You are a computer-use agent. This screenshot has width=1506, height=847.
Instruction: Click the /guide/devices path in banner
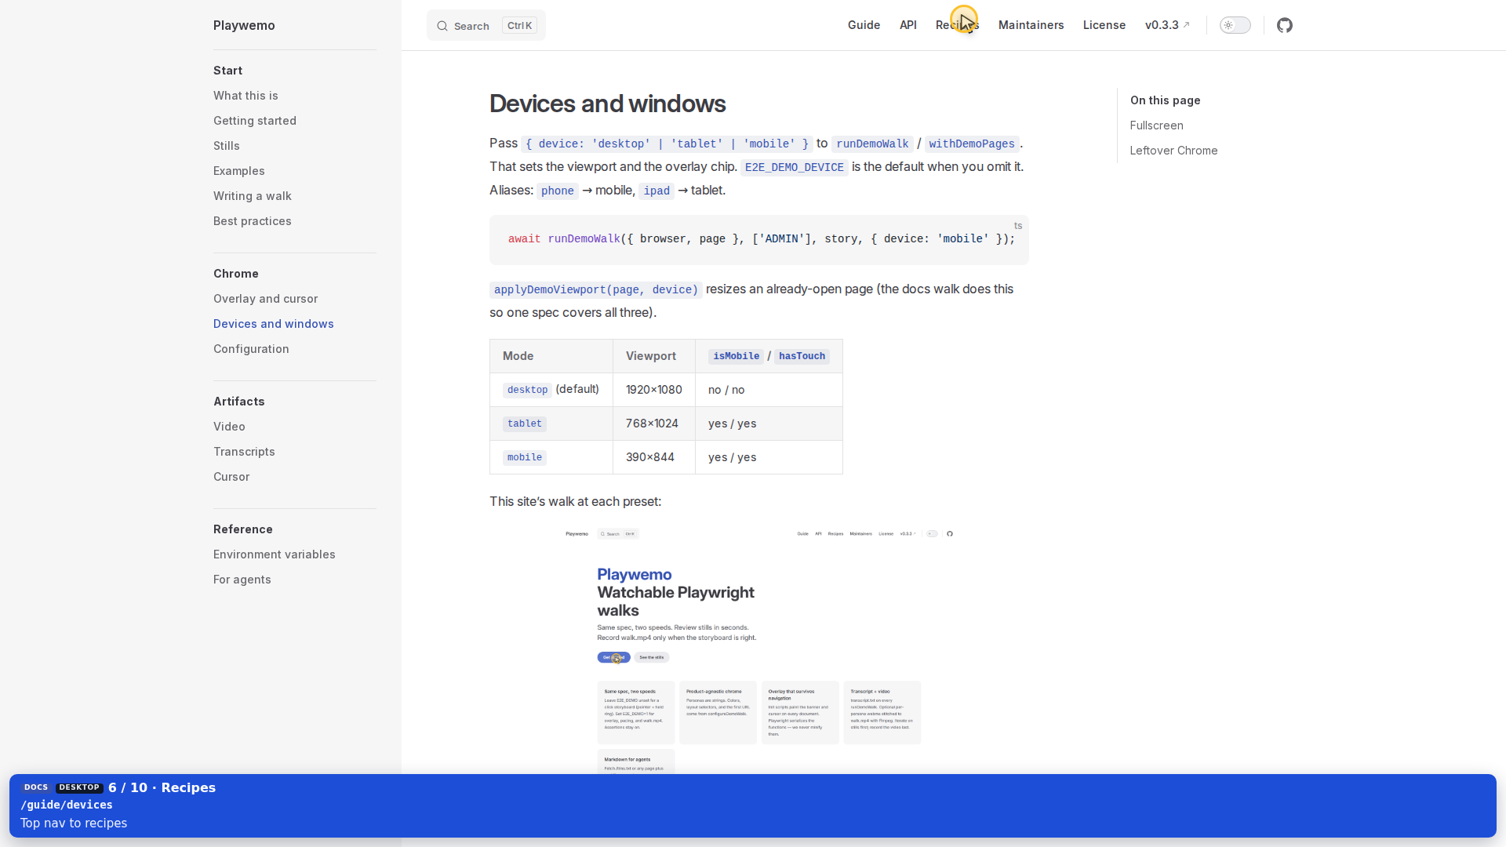click(x=67, y=805)
